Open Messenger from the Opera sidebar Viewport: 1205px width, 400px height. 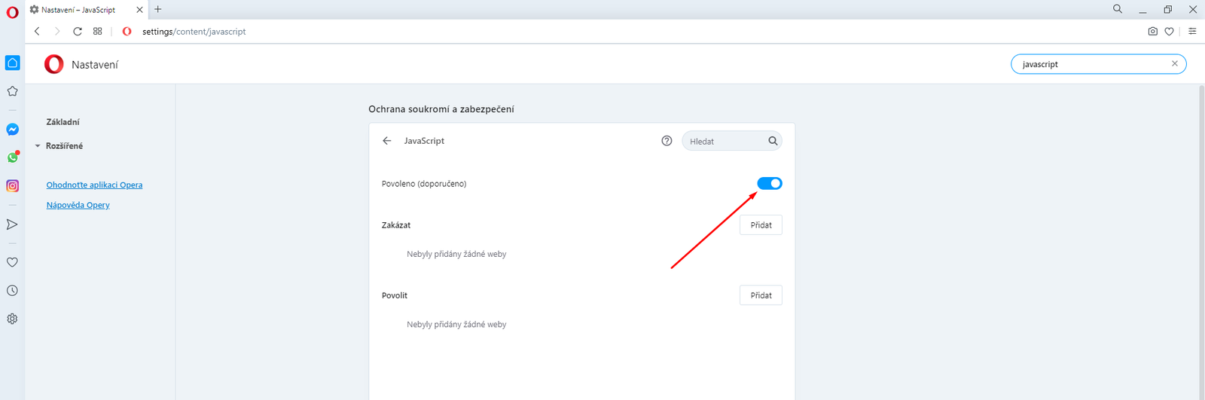pyautogui.click(x=12, y=130)
